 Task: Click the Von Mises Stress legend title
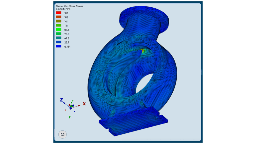(69, 6)
